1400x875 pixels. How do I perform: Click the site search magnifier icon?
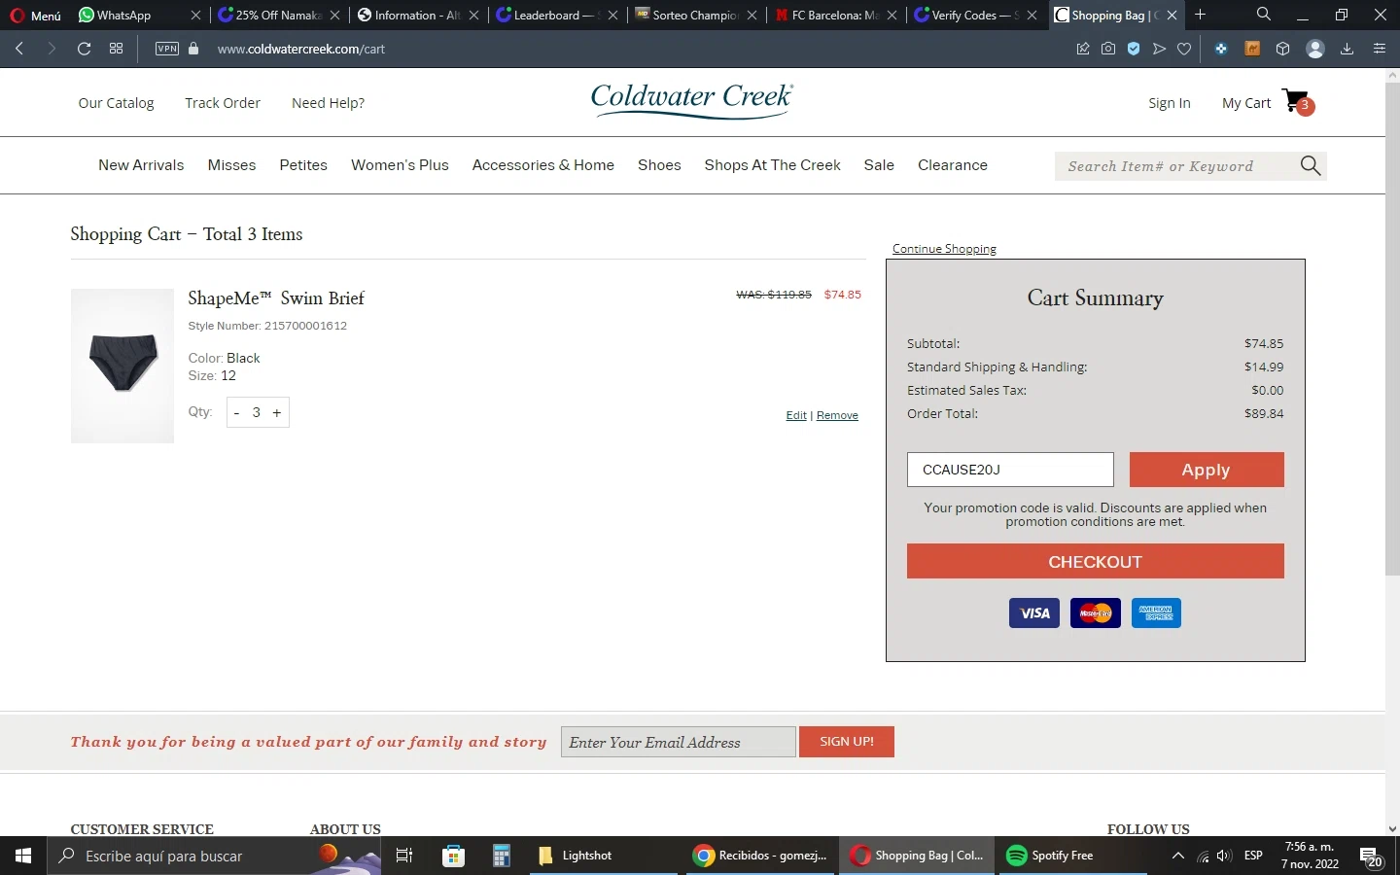pos(1311,166)
